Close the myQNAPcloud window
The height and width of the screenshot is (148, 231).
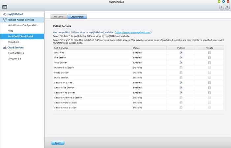coord(228,2)
